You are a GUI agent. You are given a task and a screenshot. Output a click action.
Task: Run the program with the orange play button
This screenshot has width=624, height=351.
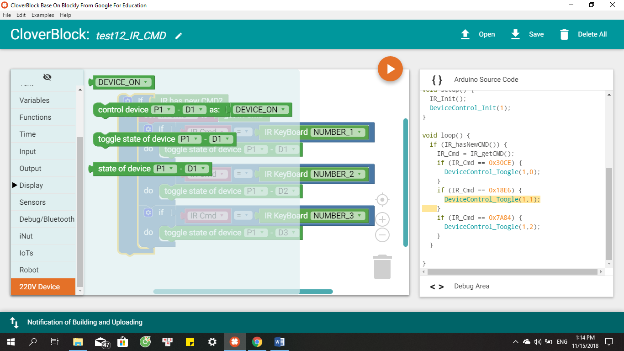(x=390, y=69)
